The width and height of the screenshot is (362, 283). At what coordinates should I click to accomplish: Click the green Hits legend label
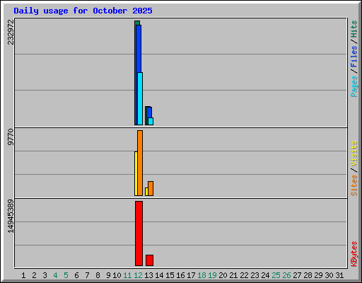point(354,29)
